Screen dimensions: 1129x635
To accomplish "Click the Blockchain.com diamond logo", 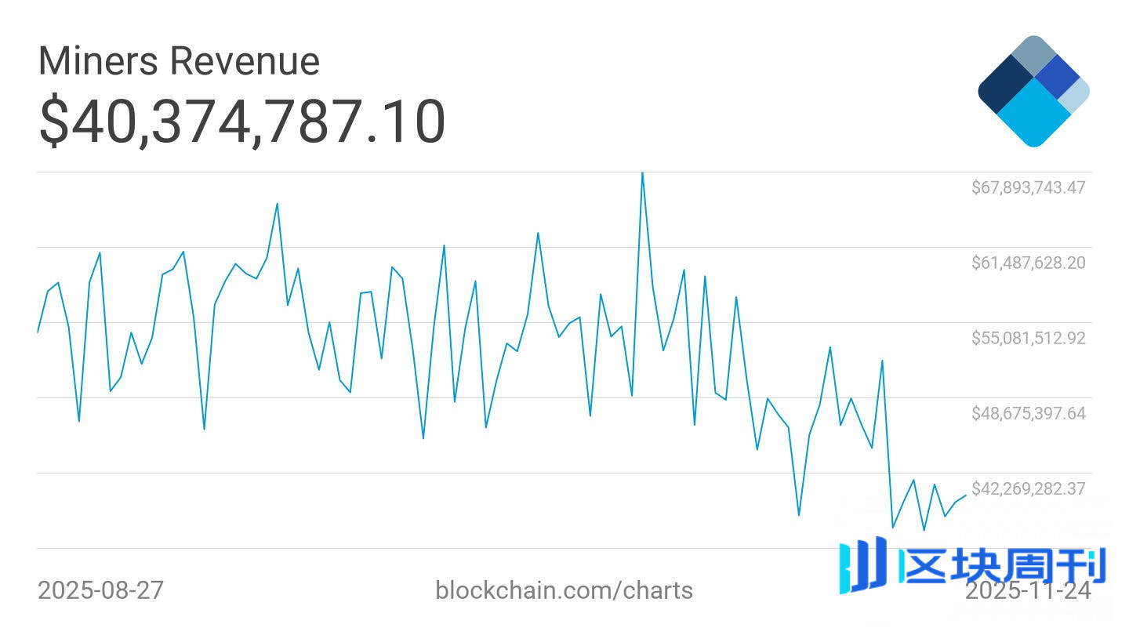I will pyautogui.click(x=1033, y=91).
